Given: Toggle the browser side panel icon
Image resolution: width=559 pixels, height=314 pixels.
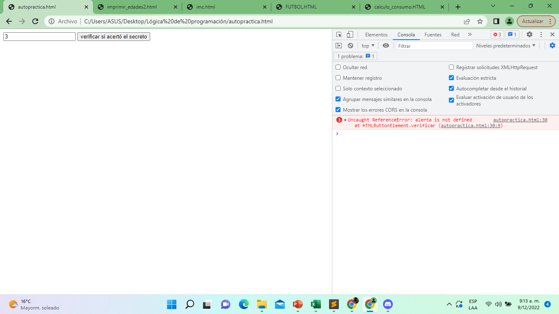Looking at the screenshot, I should tap(496, 21).
